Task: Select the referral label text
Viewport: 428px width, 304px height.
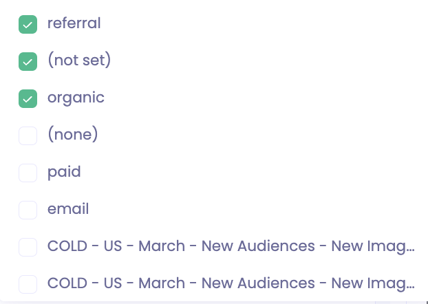Action: [74, 23]
